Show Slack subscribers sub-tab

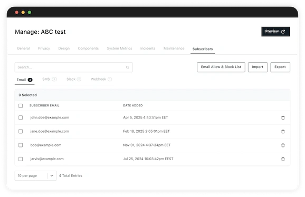tap(74, 79)
